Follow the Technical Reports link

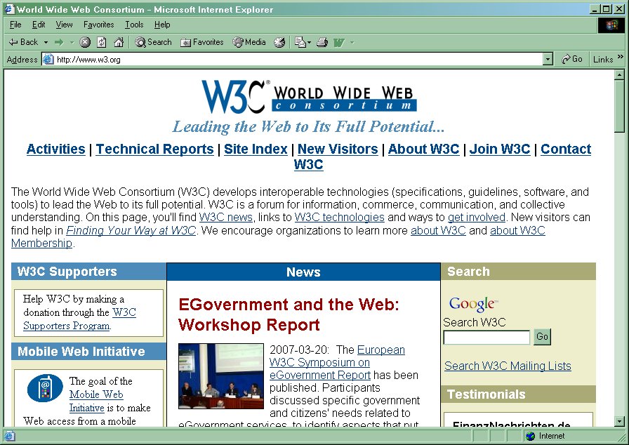(x=154, y=149)
